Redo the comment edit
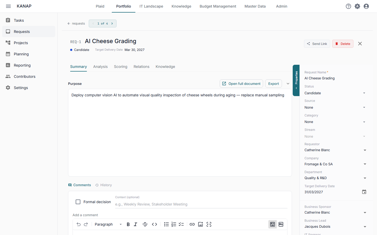 (x=86, y=224)
